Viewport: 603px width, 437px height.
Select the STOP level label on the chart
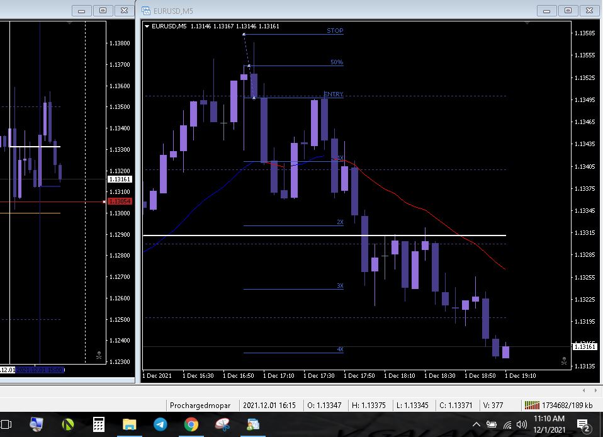point(335,30)
